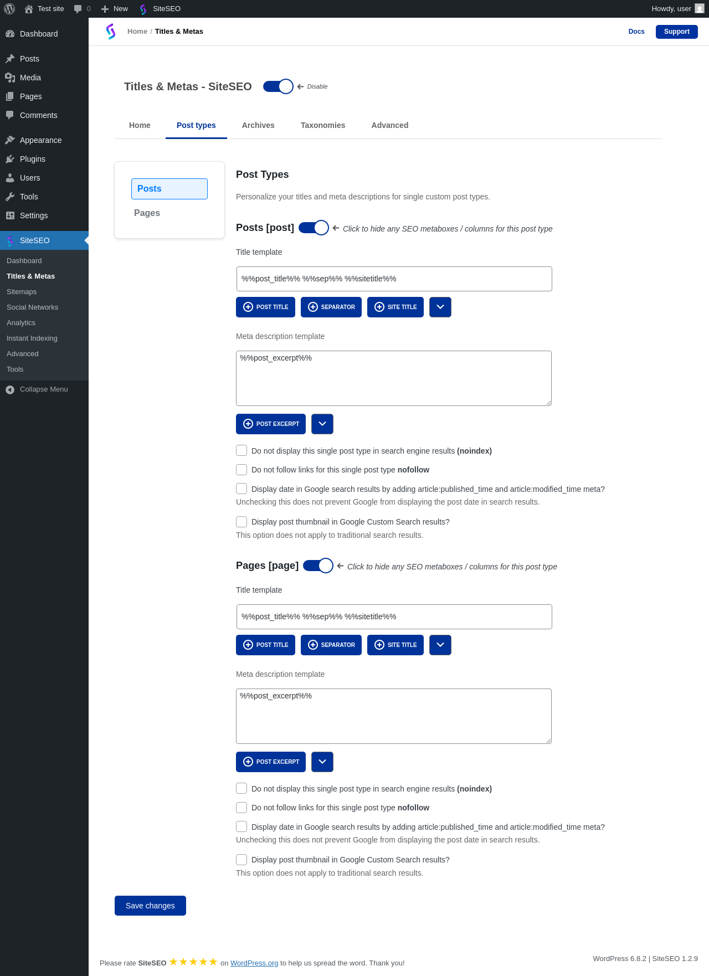Image resolution: width=709 pixels, height=976 pixels.
Task: Click the Save changes button
Action: coord(150,906)
